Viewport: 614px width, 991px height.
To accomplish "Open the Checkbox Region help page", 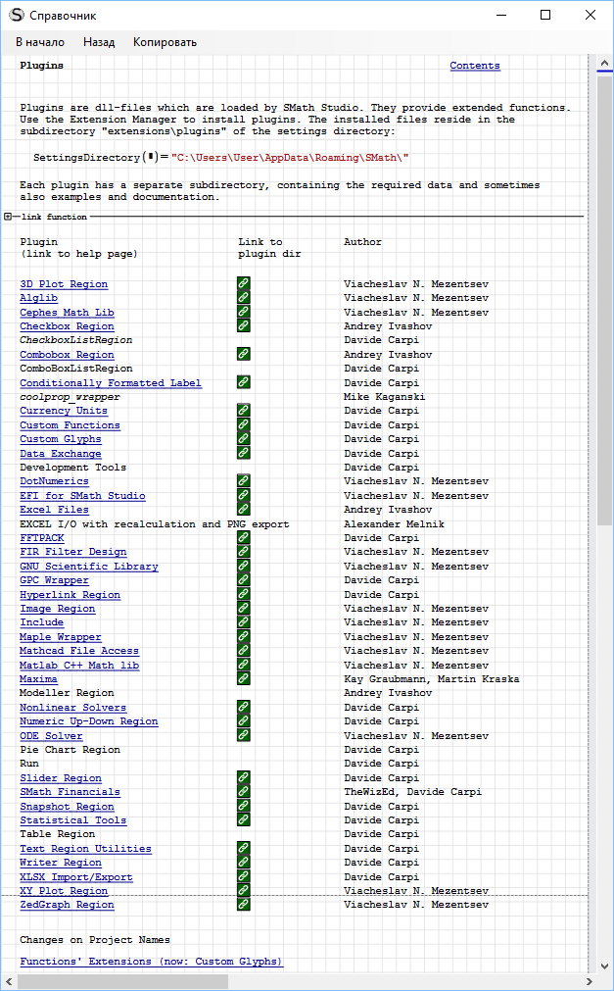I will click(x=67, y=326).
